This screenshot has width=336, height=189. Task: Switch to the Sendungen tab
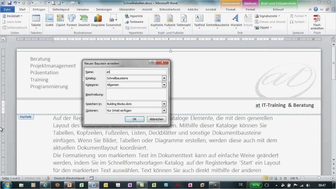pos(104,9)
